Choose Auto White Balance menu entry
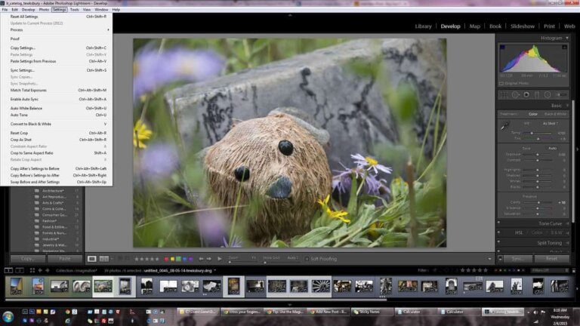The image size is (580, 326). [57, 108]
